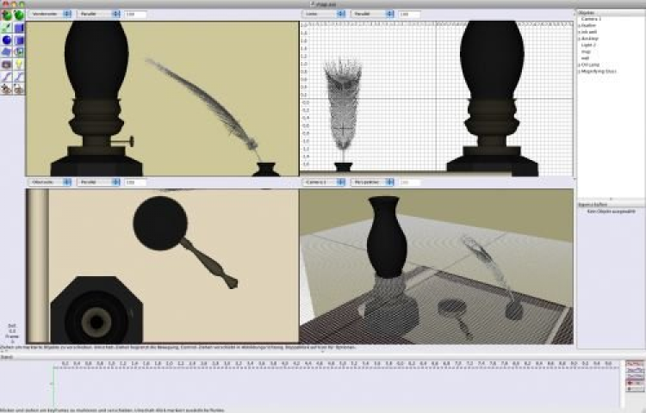
Task: Select the Approximating Curve tool
Action: pyautogui.click(x=19, y=77)
